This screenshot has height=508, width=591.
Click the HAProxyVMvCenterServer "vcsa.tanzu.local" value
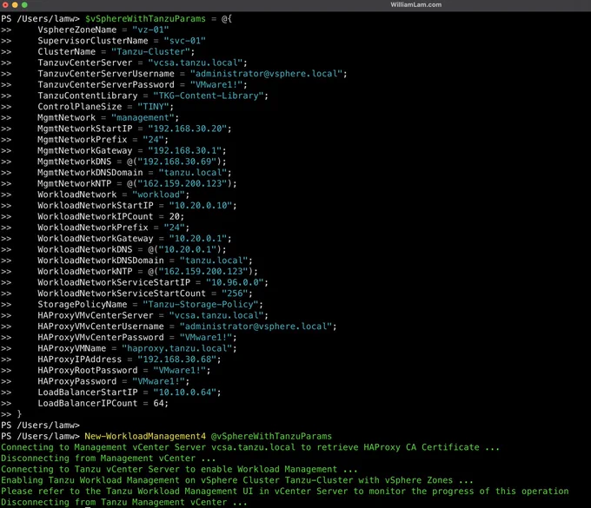tap(216, 315)
